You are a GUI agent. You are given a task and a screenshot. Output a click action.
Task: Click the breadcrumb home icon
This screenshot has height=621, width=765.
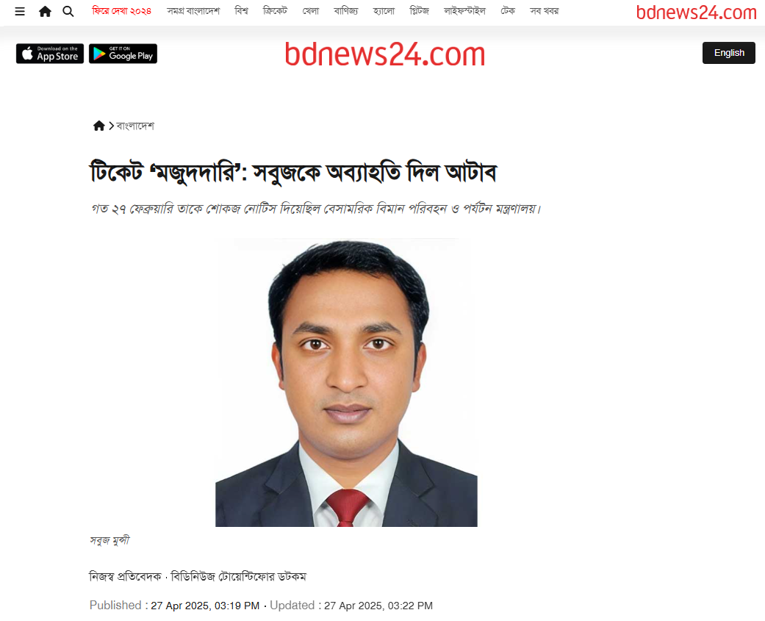pos(99,126)
